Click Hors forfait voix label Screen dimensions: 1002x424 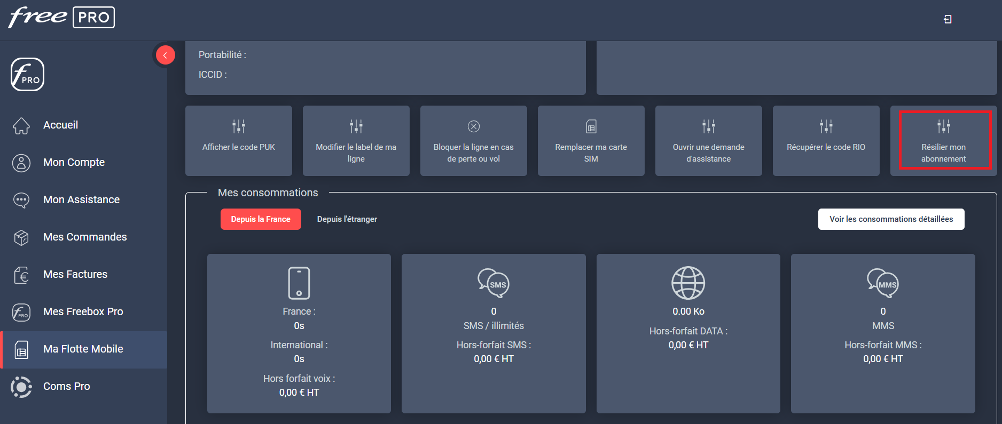click(x=299, y=379)
